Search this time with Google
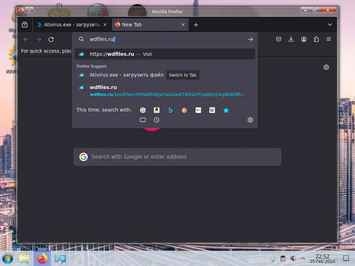 (142, 110)
